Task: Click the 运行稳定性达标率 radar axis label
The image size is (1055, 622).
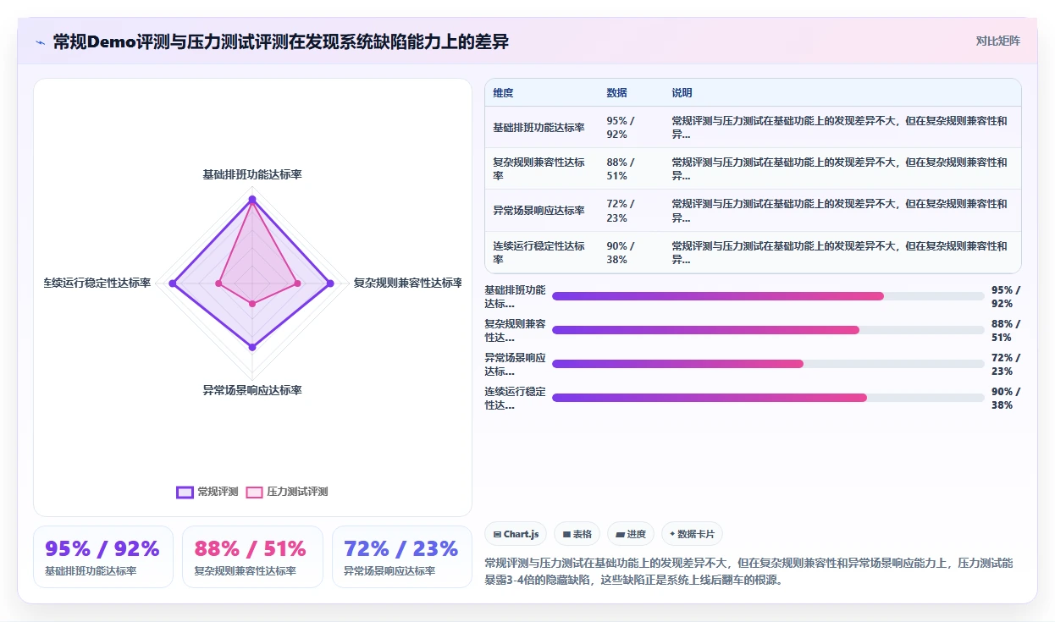Action: [97, 283]
